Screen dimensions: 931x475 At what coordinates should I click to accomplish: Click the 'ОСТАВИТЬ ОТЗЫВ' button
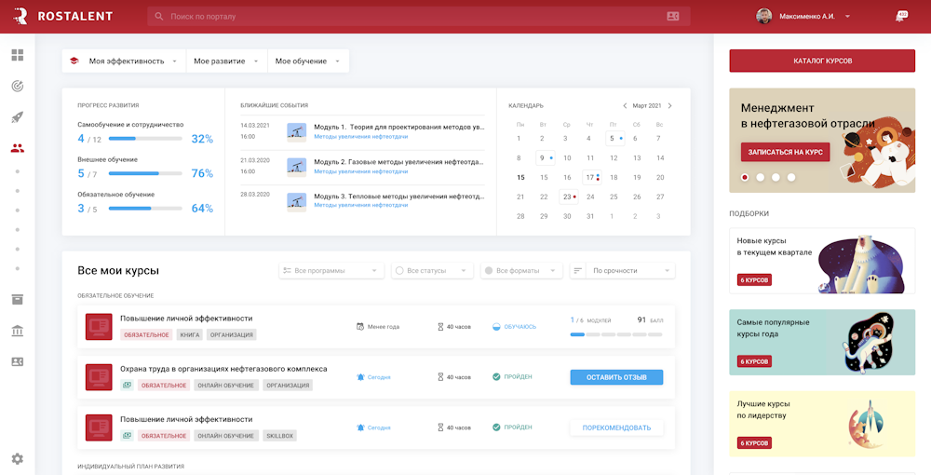coord(616,377)
